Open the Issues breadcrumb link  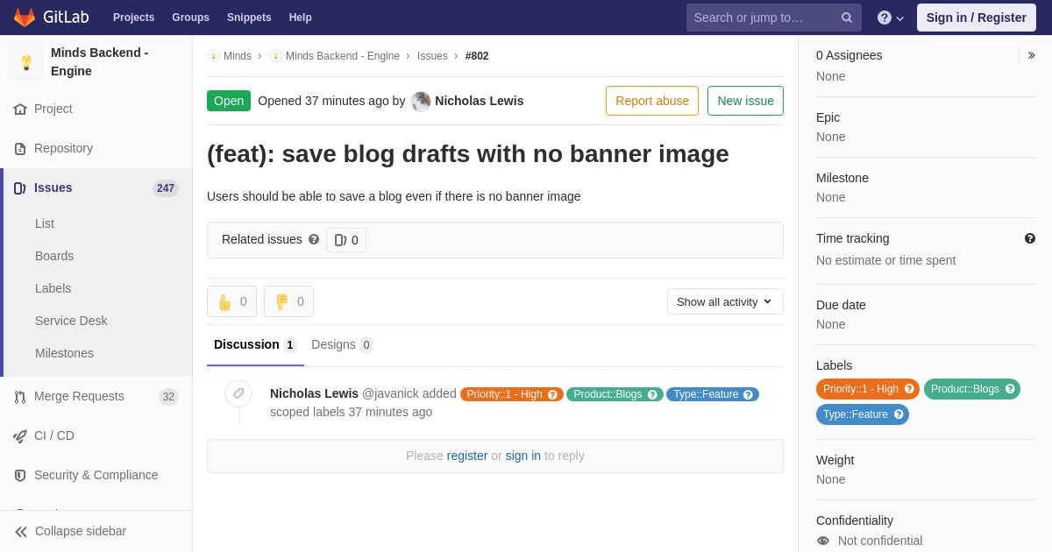point(432,56)
